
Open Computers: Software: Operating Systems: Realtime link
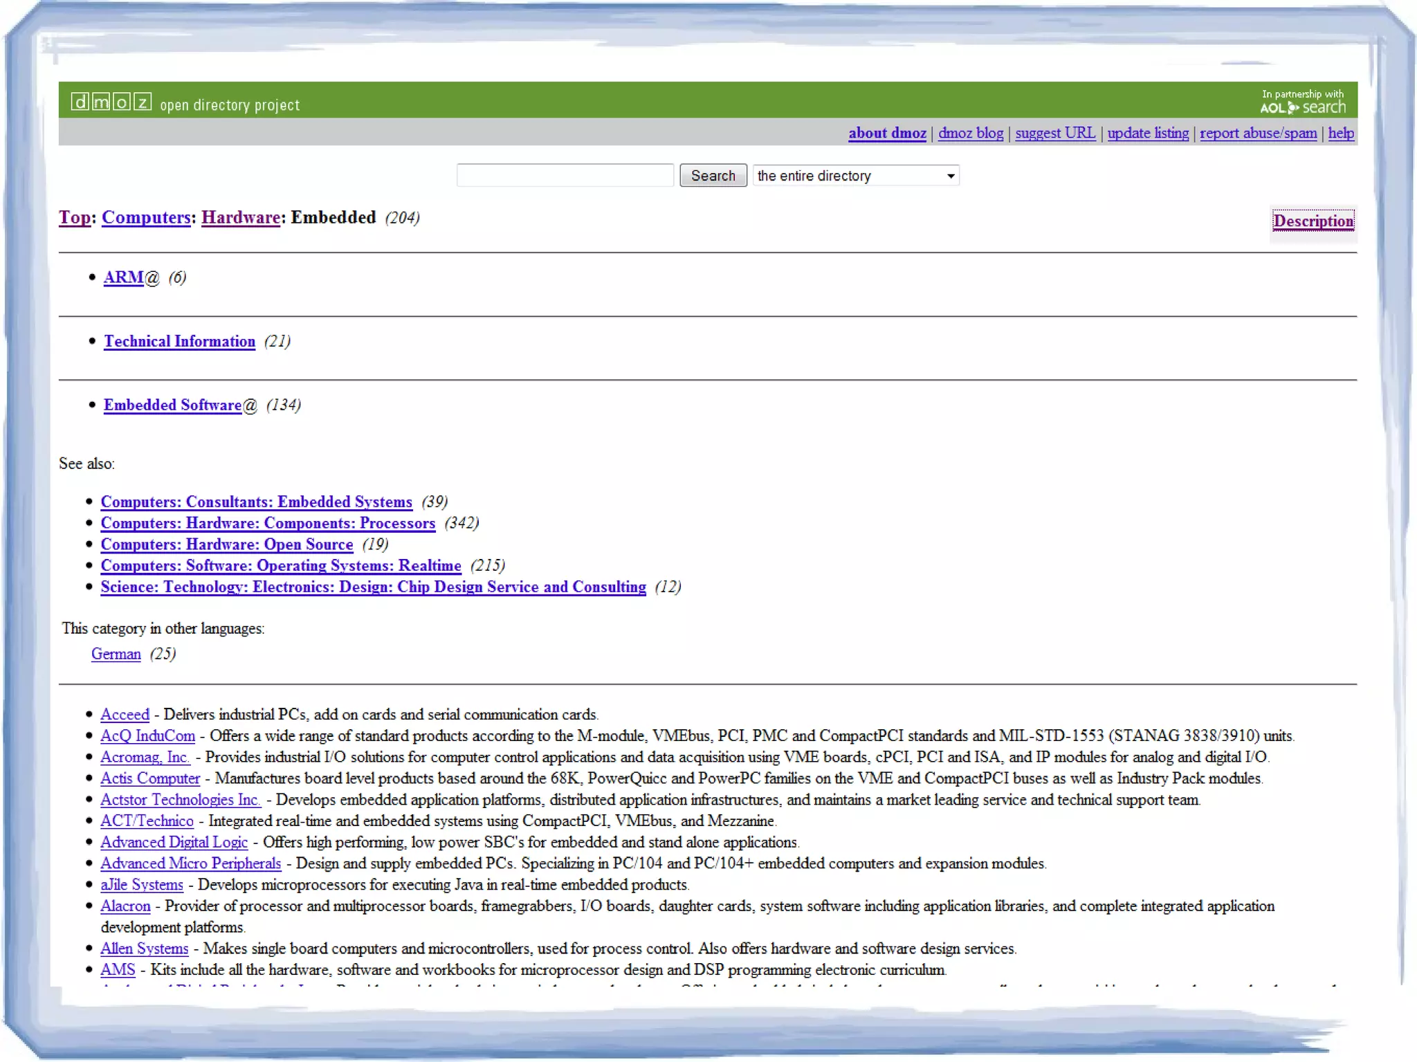click(x=280, y=566)
